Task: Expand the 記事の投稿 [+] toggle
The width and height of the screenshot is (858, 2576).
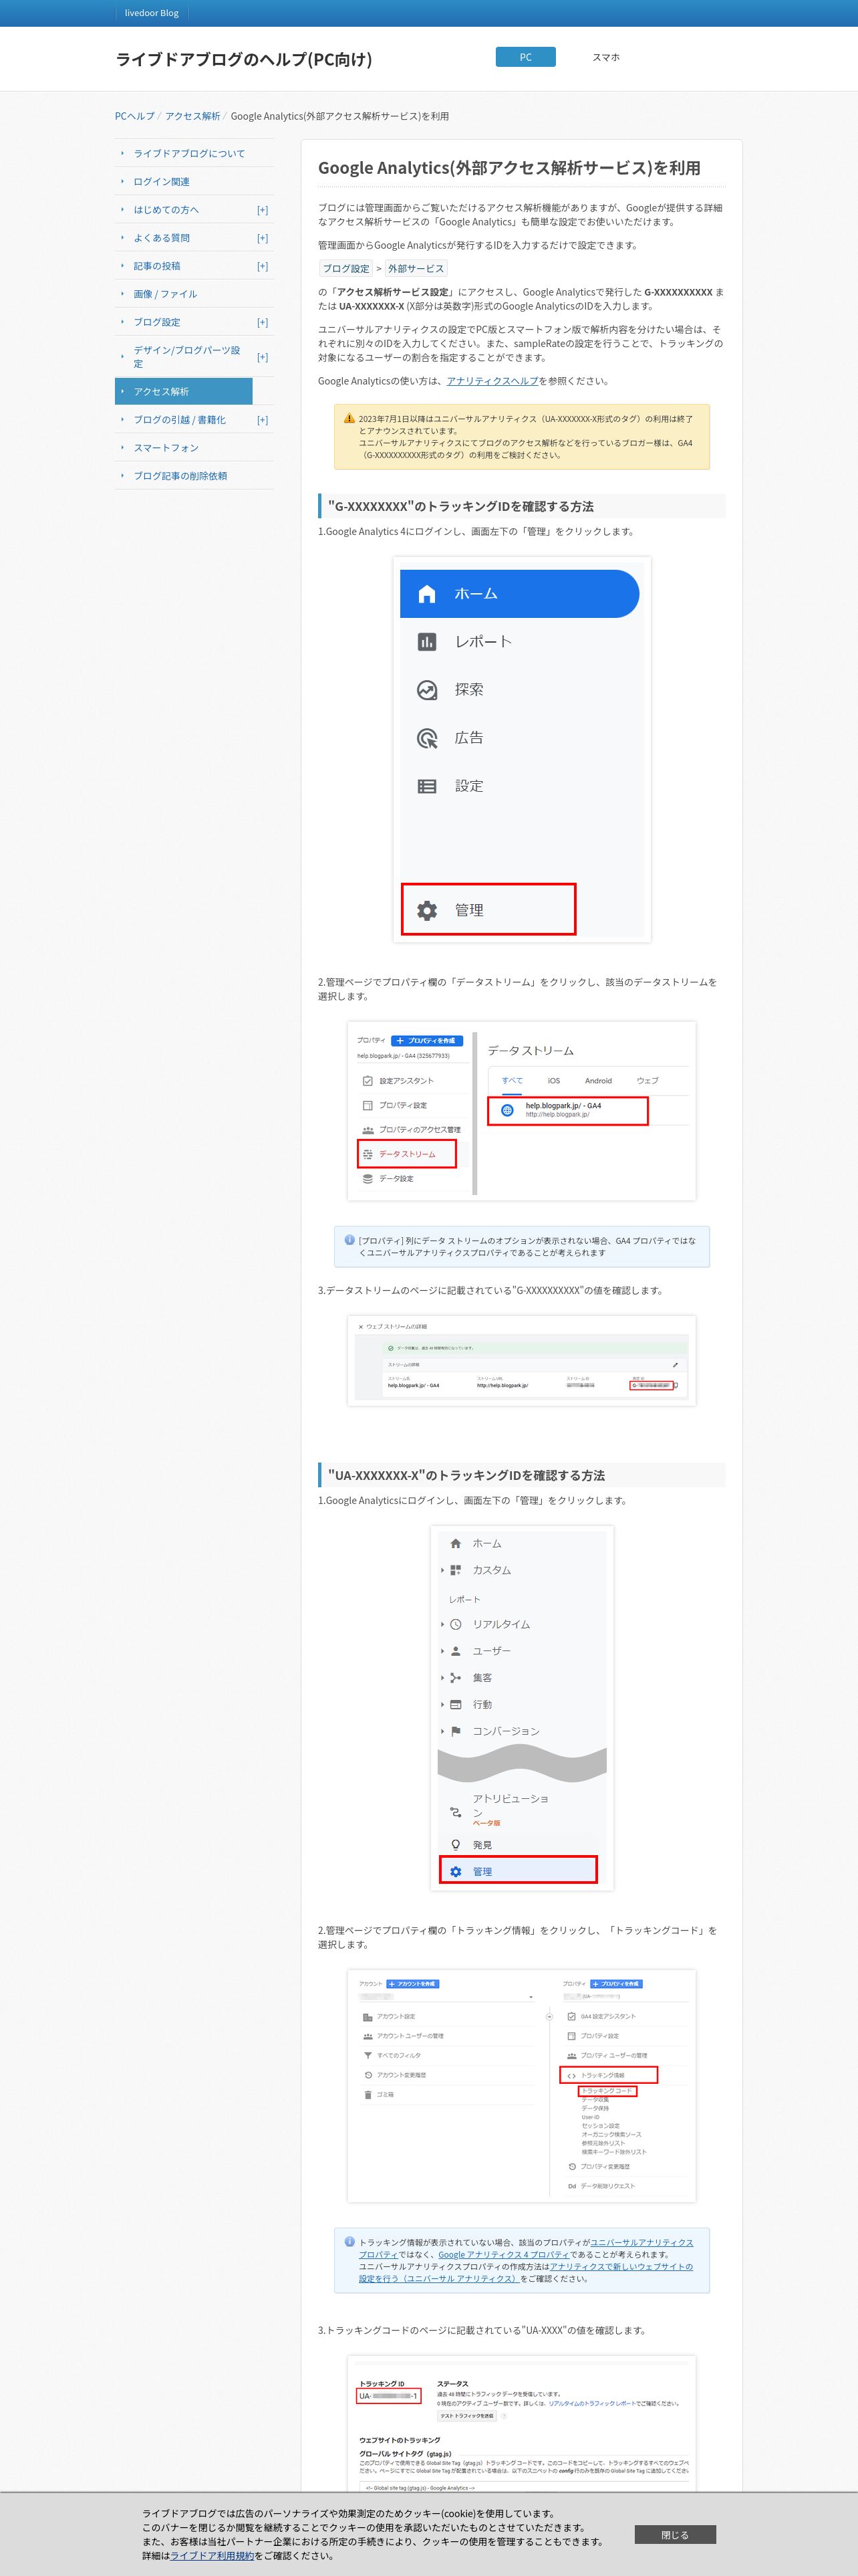Action: (x=263, y=266)
